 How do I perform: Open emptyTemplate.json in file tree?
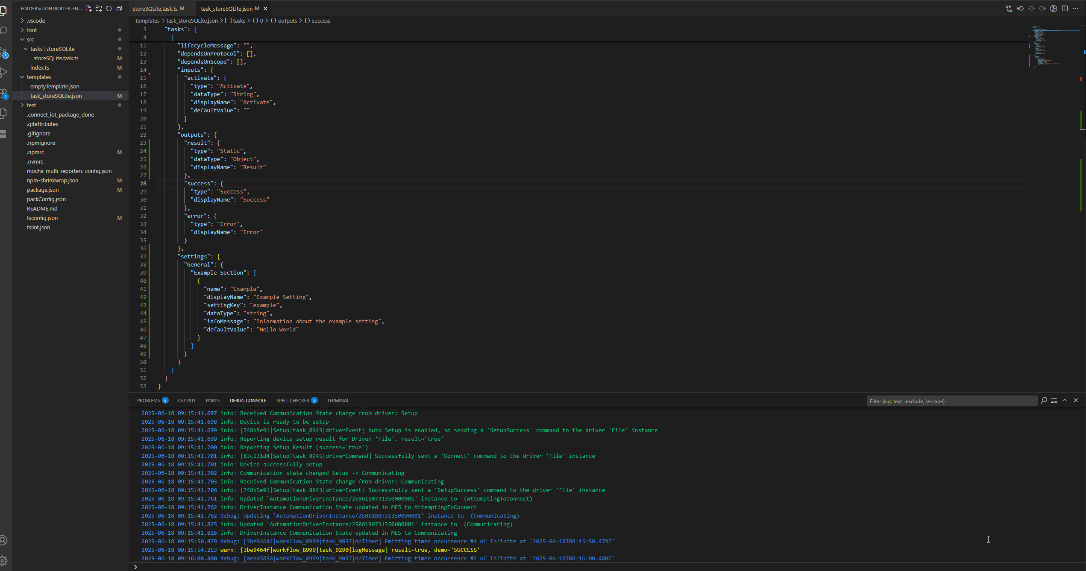55,86
